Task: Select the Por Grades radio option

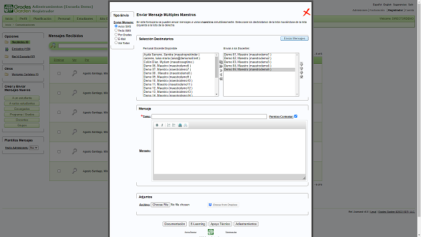Action: 116,34
